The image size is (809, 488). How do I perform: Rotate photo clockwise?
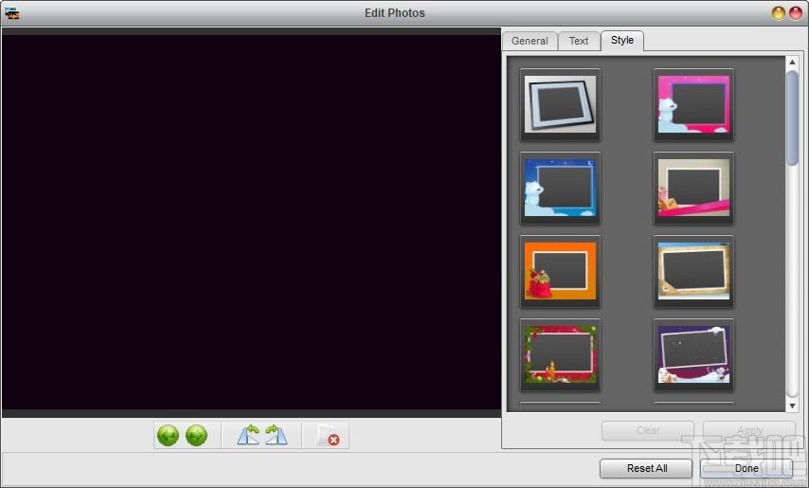click(x=277, y=435)
